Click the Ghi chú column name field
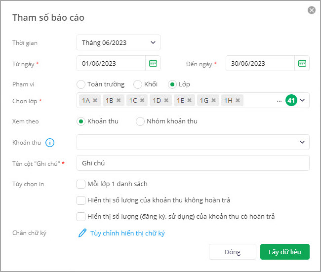This screenshot has width=321, height=272. click(x=193, y=163)
